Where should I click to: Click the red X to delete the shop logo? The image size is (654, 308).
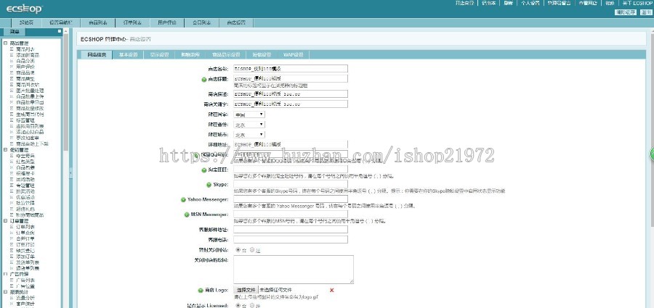click(332, 290)
